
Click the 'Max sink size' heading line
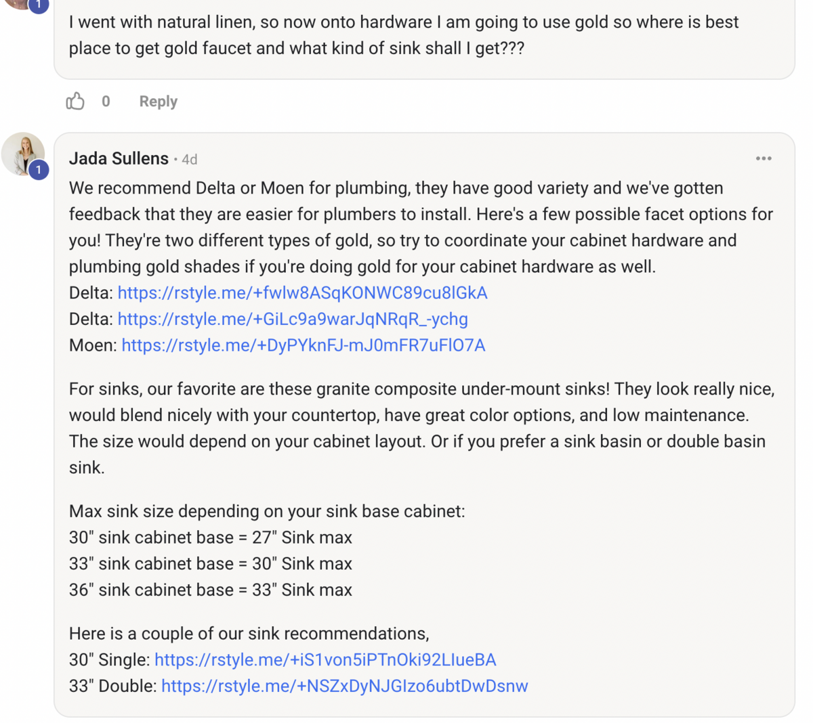pyautogui.click(x=267, y=511)
